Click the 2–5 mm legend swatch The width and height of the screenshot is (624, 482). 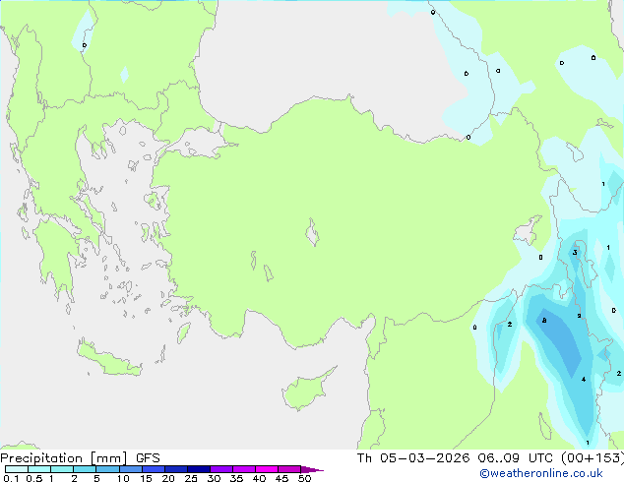(x=85, y=469)
